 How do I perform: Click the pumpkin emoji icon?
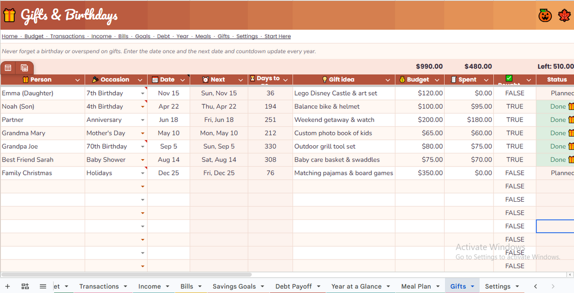tap(545, 15)
